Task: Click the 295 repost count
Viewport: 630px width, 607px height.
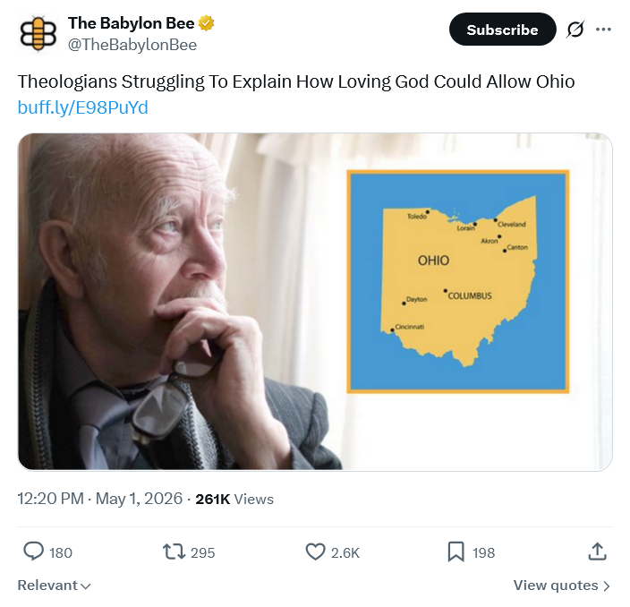Action: click(202, 552)
